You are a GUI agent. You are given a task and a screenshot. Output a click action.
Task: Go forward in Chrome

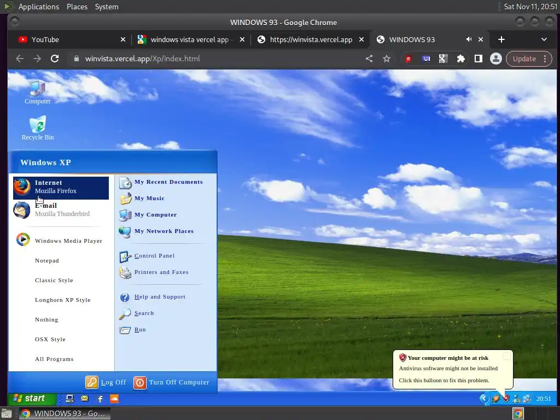click(37, 59)
